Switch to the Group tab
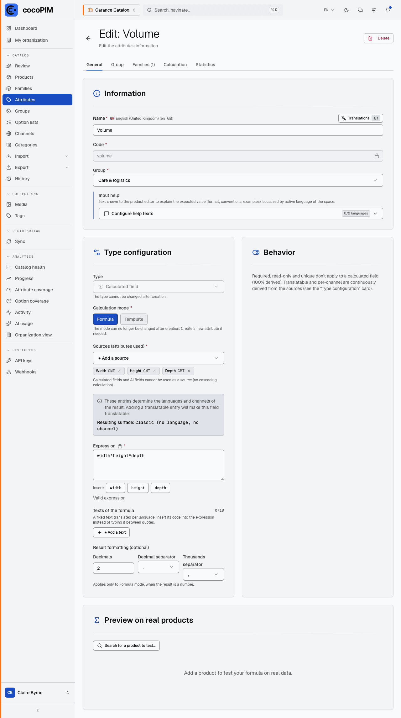The image size is (401, 718). click(117, 65)
